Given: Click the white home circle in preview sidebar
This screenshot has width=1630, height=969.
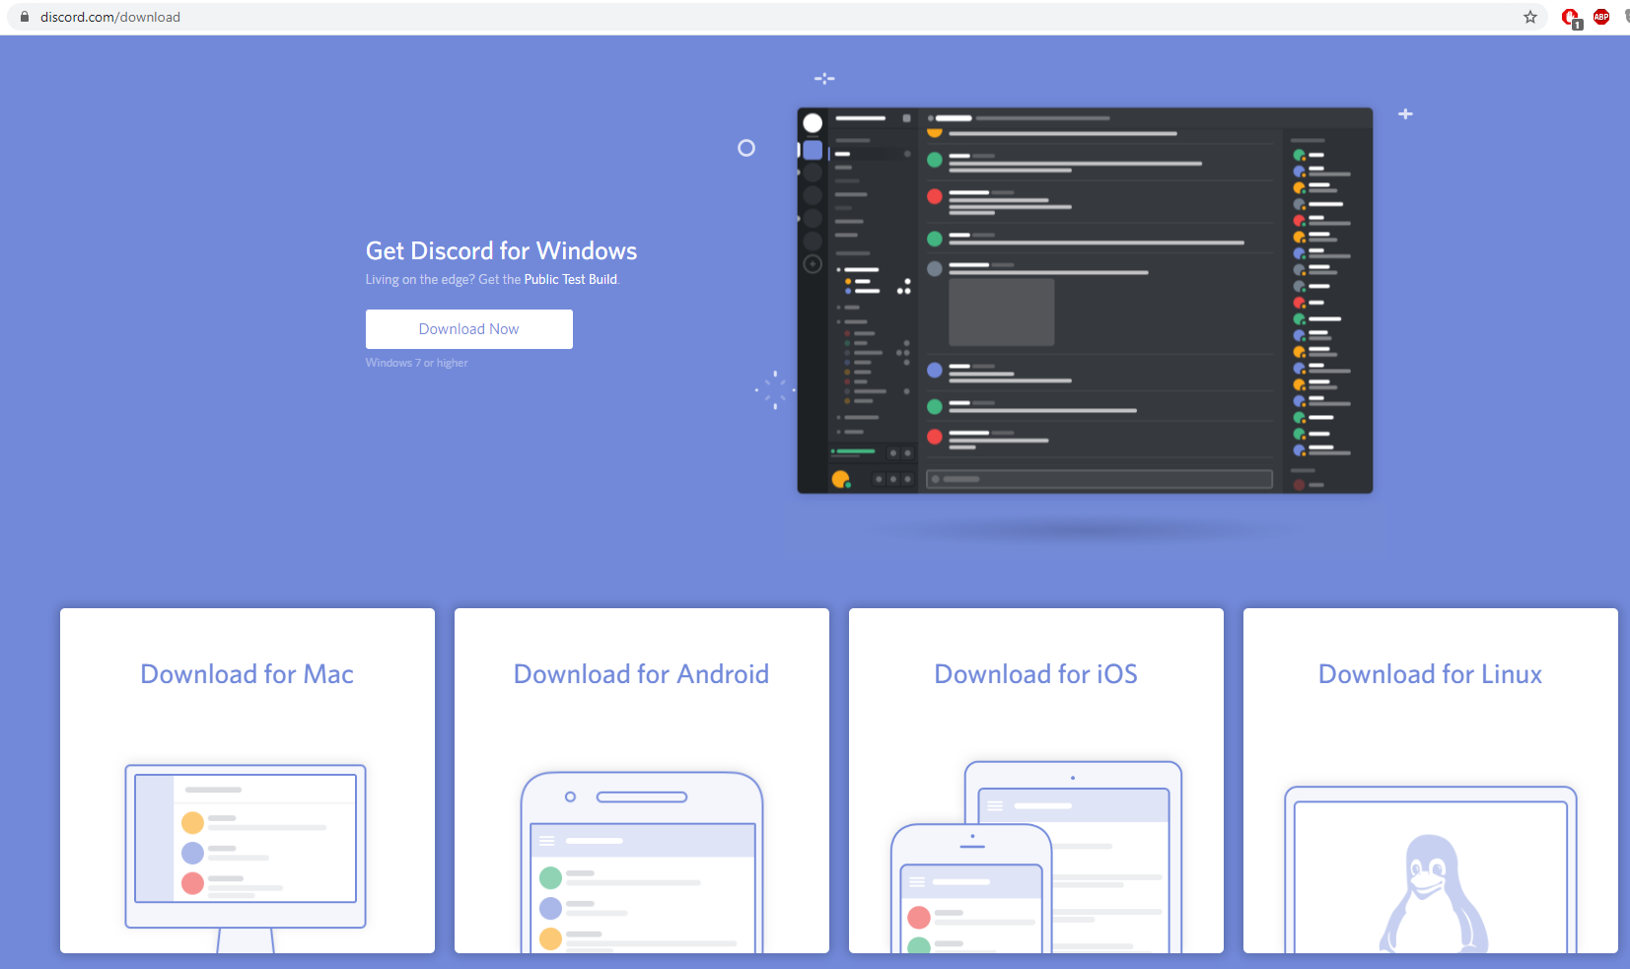Looking at the screenshot, I should point(813,123).
